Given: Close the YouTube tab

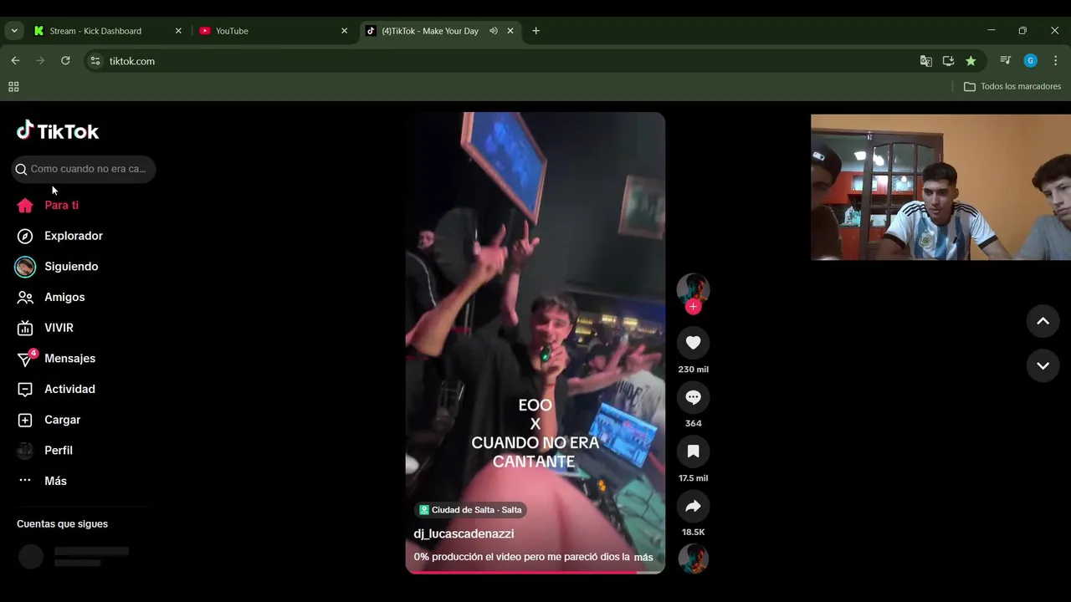Looking at the screenshot, I should (x=344, y=31).
